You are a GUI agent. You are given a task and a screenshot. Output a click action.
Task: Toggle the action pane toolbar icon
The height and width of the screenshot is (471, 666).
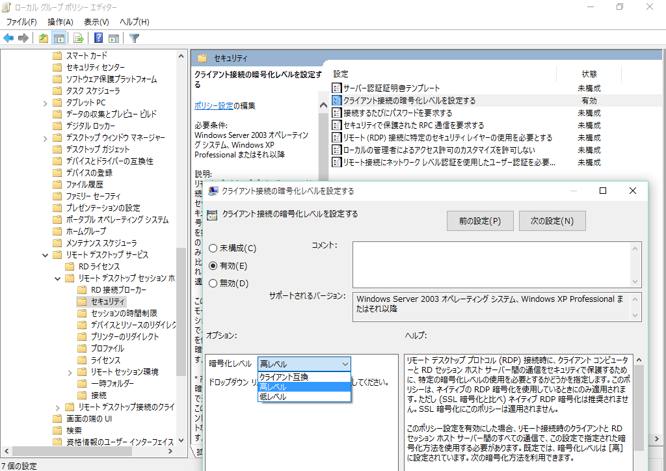[x=114, y=38]
